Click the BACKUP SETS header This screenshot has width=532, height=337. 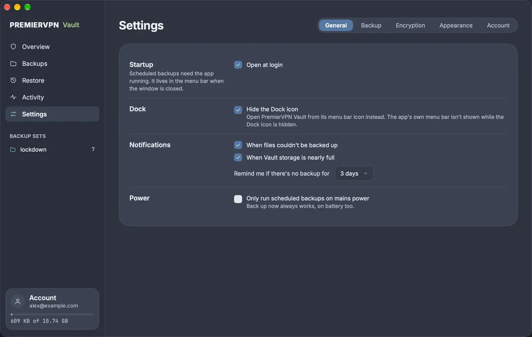28,136
